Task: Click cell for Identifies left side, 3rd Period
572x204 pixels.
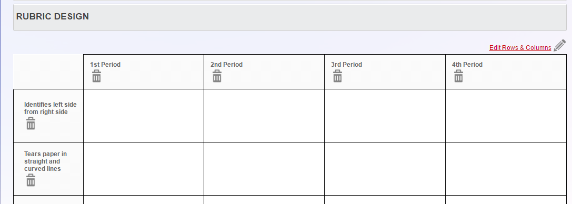Action: click(385, 116)
